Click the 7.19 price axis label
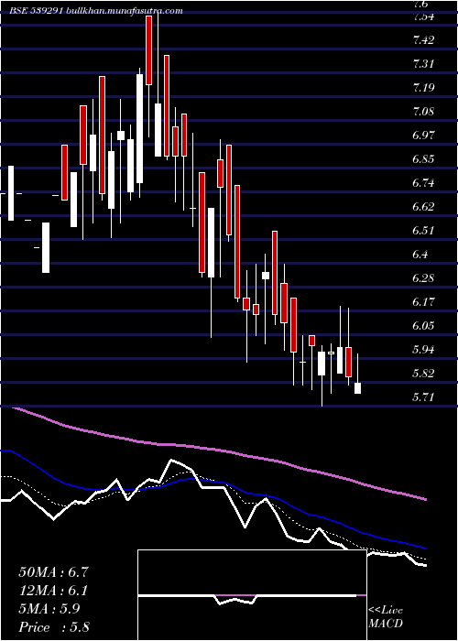458x641 pixels. pos(423,88)
